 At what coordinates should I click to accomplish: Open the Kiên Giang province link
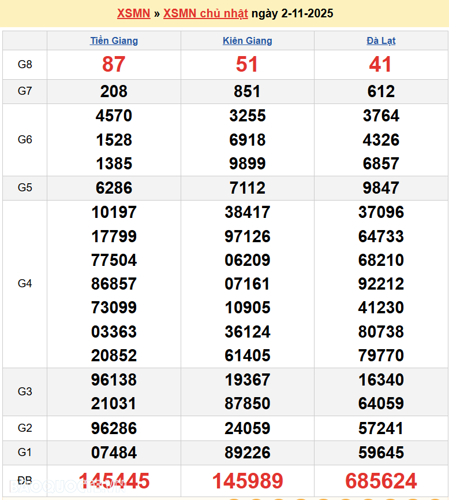(x=247, y=40)
